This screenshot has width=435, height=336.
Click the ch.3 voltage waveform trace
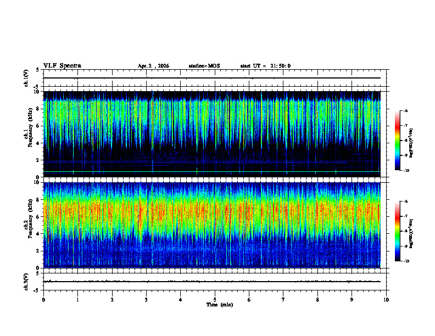pyautogui.click(x=212, y=282)
